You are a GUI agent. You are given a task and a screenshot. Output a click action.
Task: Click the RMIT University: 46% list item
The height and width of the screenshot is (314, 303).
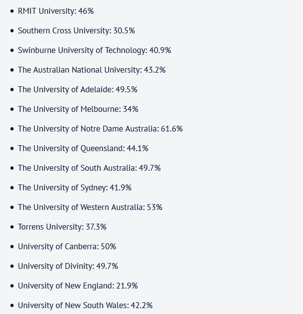coord(56,11)
